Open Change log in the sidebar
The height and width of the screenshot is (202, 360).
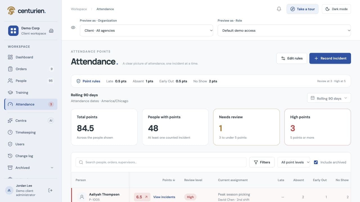(31, 156)
